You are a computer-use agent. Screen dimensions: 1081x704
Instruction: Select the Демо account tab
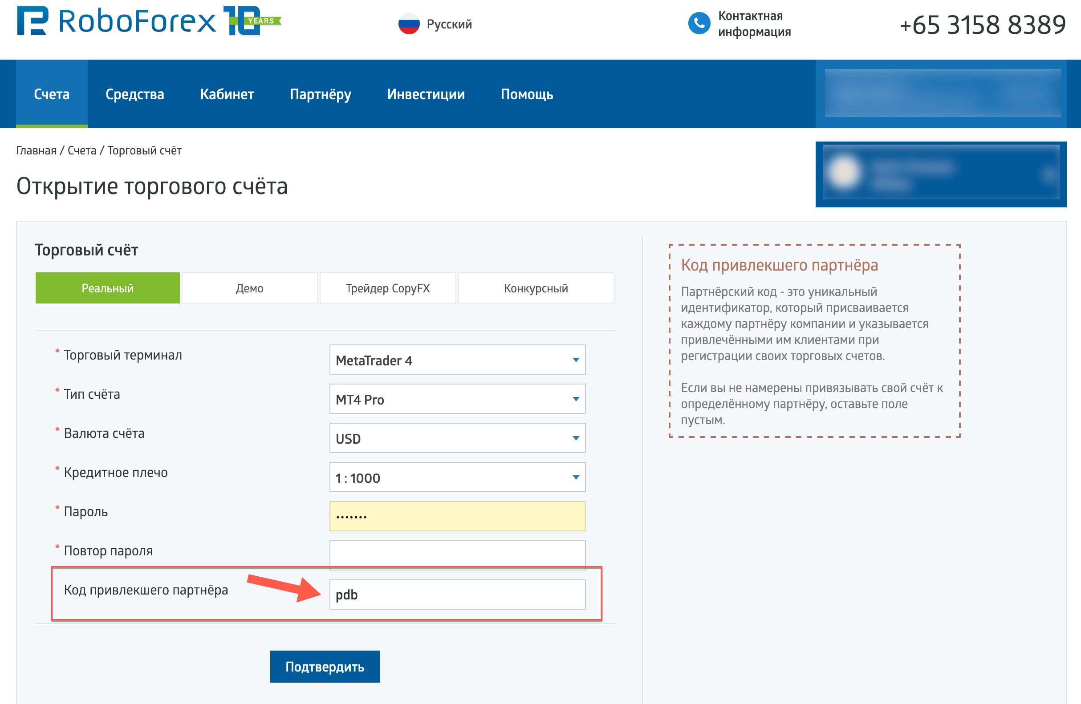coord(249,288)
